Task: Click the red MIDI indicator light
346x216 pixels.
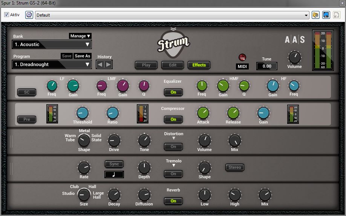Action: click(x=242, y=57)
